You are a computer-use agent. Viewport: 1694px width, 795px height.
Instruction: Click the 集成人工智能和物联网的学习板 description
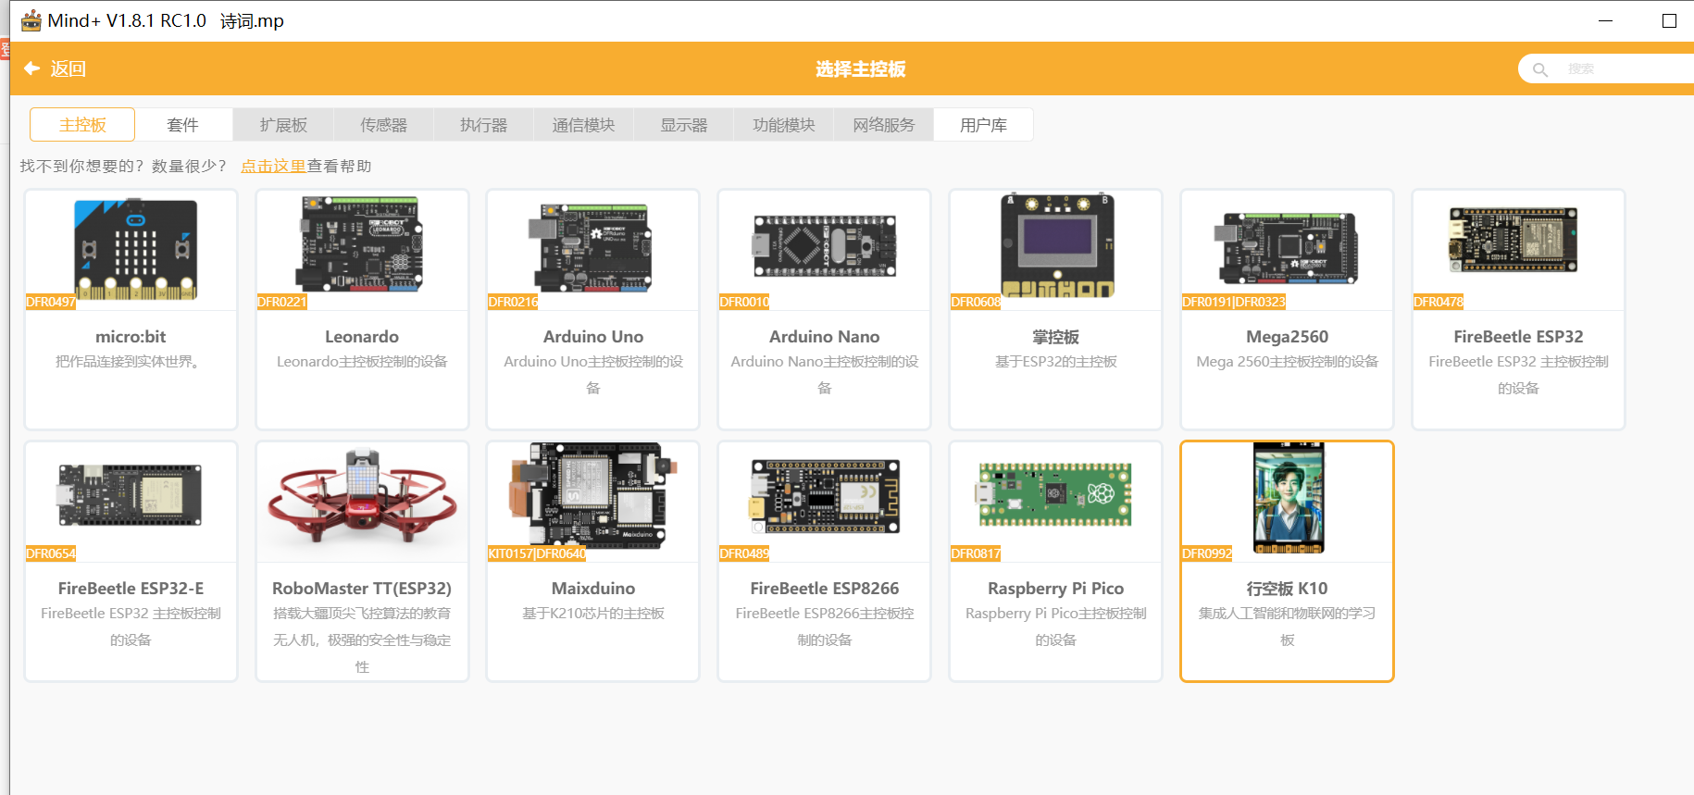click(x=1288, y=627)
